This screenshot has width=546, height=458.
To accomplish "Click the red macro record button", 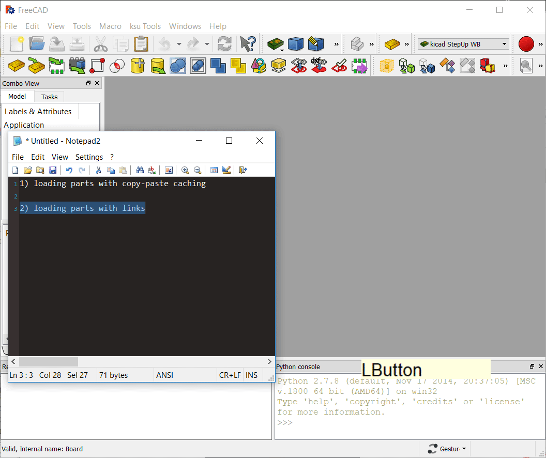I will pyautogui.click(x=526, y=44).
